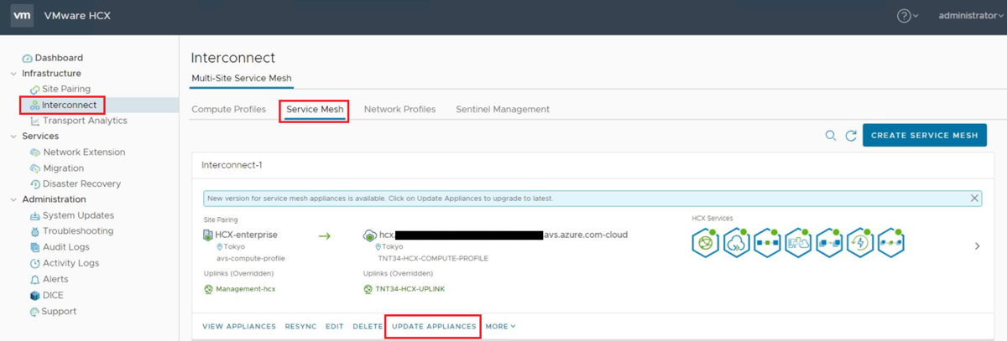Switch to Compute Profiles tab

tap(228, 109)
